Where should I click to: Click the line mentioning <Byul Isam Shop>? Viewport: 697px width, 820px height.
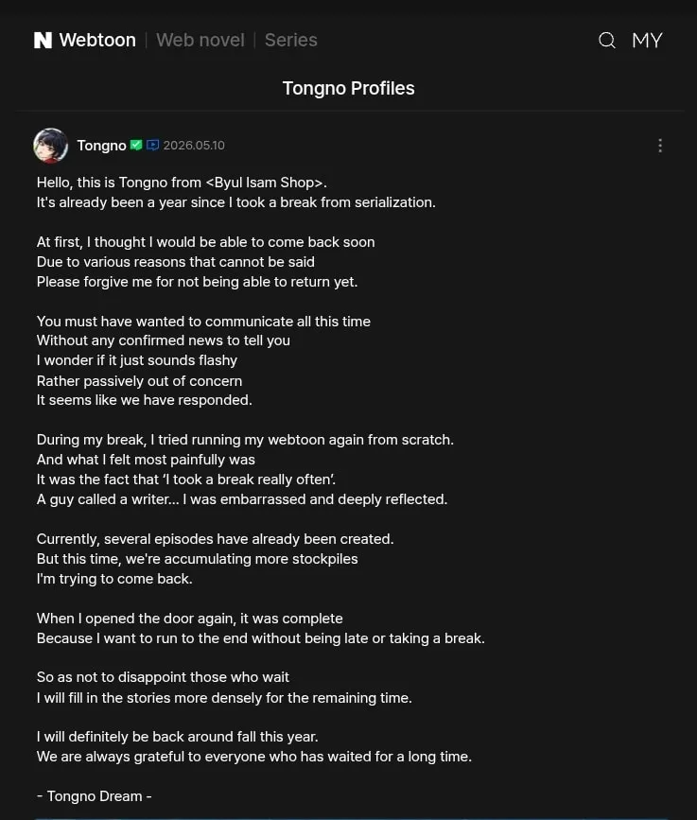click(x=182, y=183)
